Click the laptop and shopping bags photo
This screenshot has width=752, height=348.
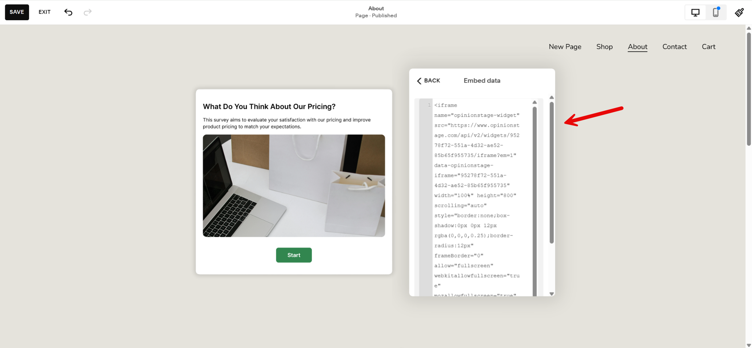tap(293, 186)
